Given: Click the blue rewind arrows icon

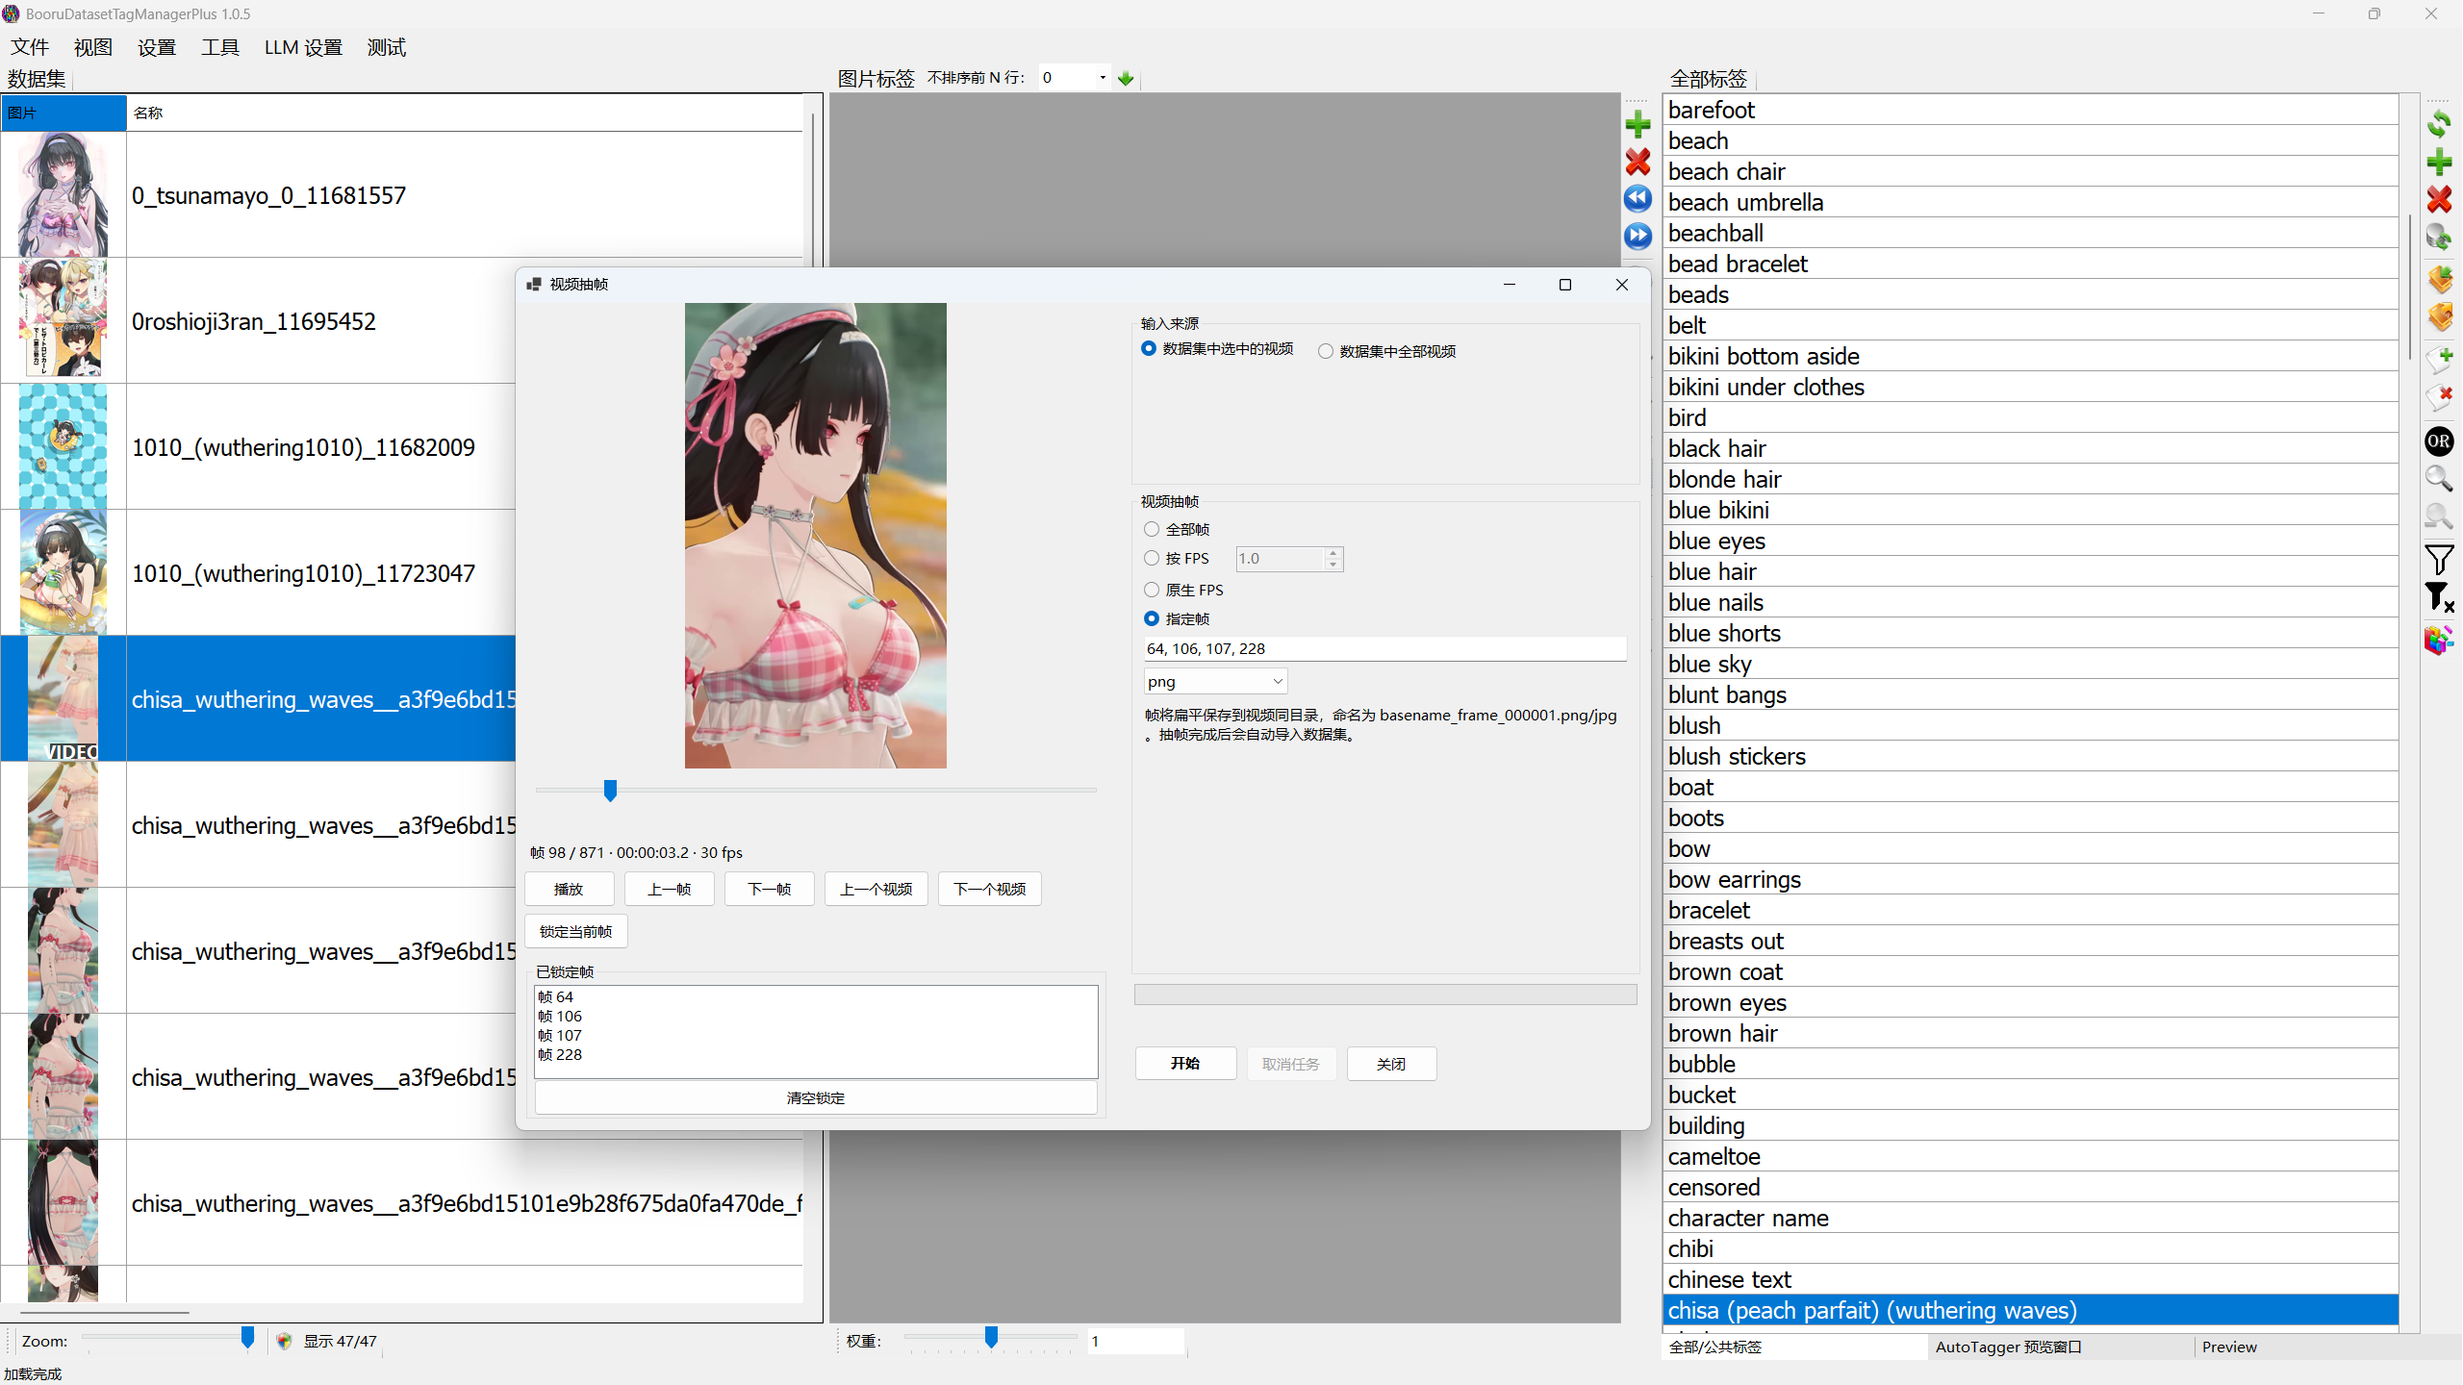Looking at the screenshot, I should click(x=1638, y=198).
